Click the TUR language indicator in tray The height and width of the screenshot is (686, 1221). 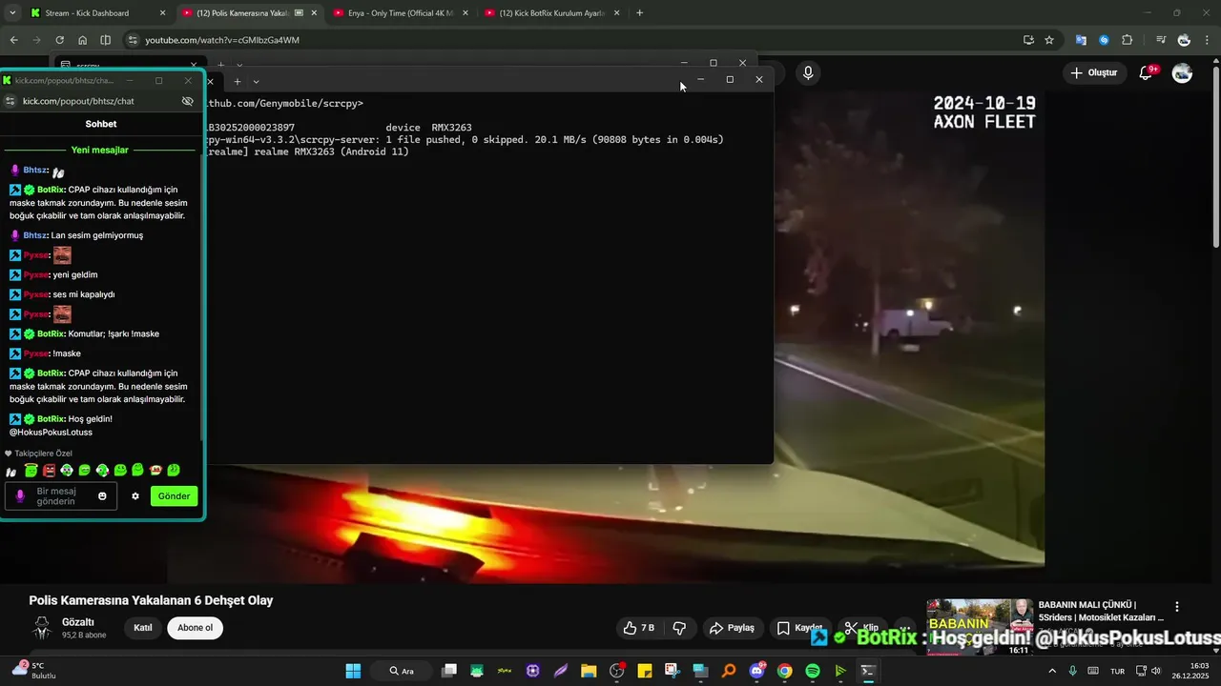point(1116,671)
